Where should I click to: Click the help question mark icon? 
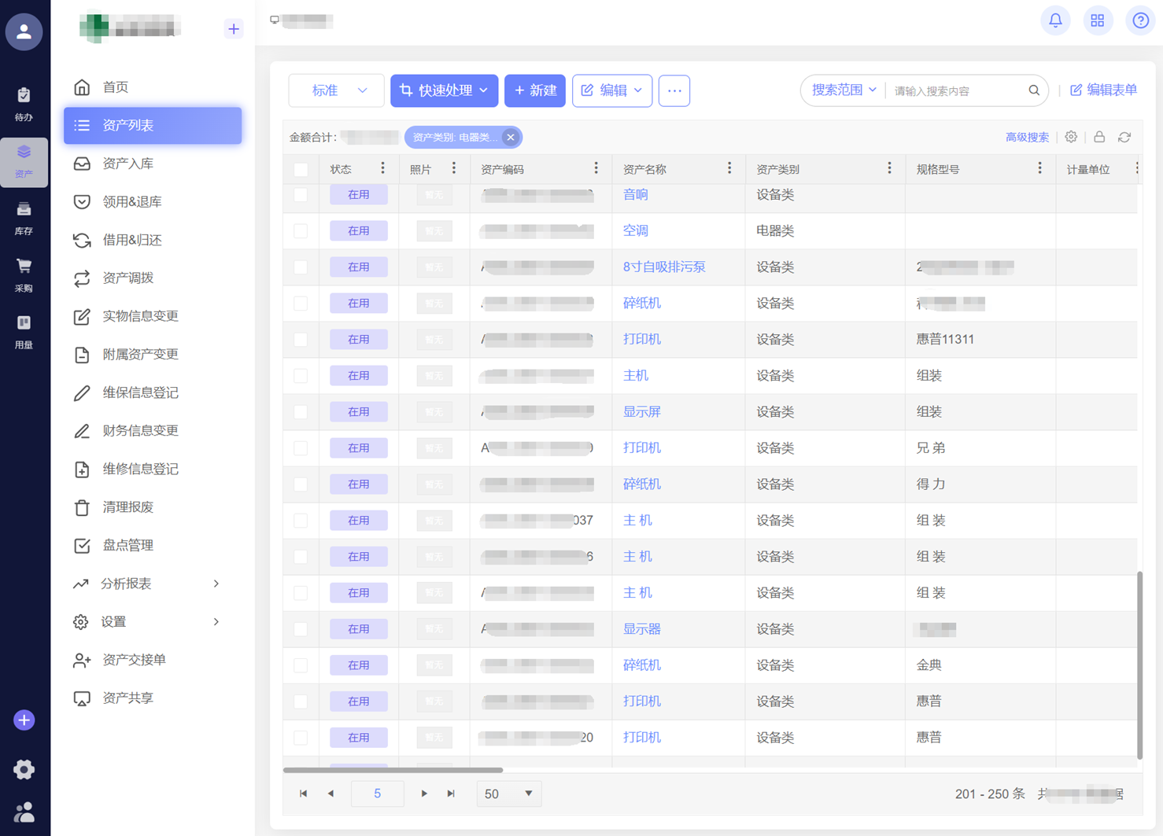click(1140, 21)
